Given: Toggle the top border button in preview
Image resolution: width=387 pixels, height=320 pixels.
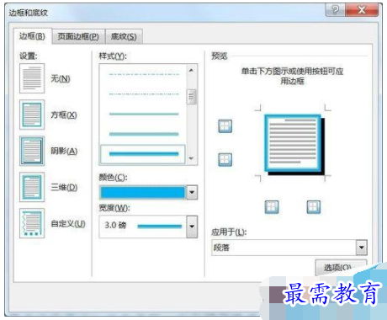Looking at the screenshot, I should pyautogui.click(x=225, y=126).
